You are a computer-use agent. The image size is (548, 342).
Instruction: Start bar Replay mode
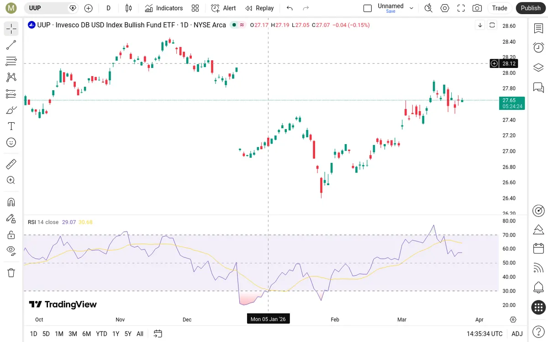coord(259,8)
